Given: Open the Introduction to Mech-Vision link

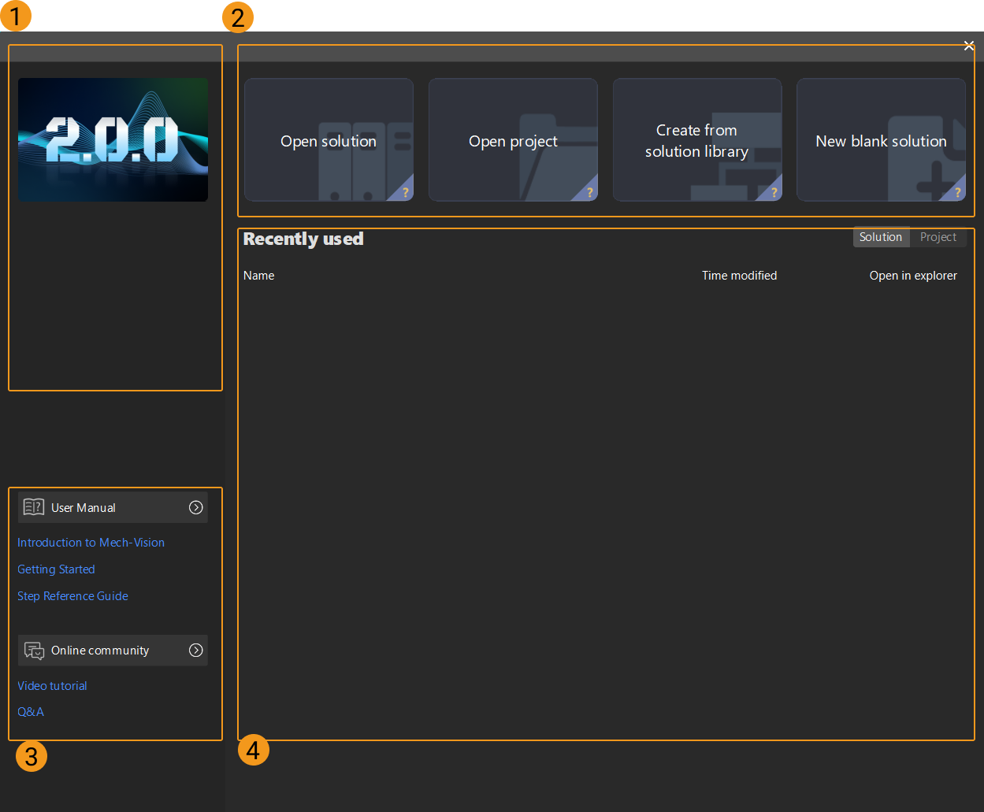Looking at the screenshot, I should tap(91, 543).
